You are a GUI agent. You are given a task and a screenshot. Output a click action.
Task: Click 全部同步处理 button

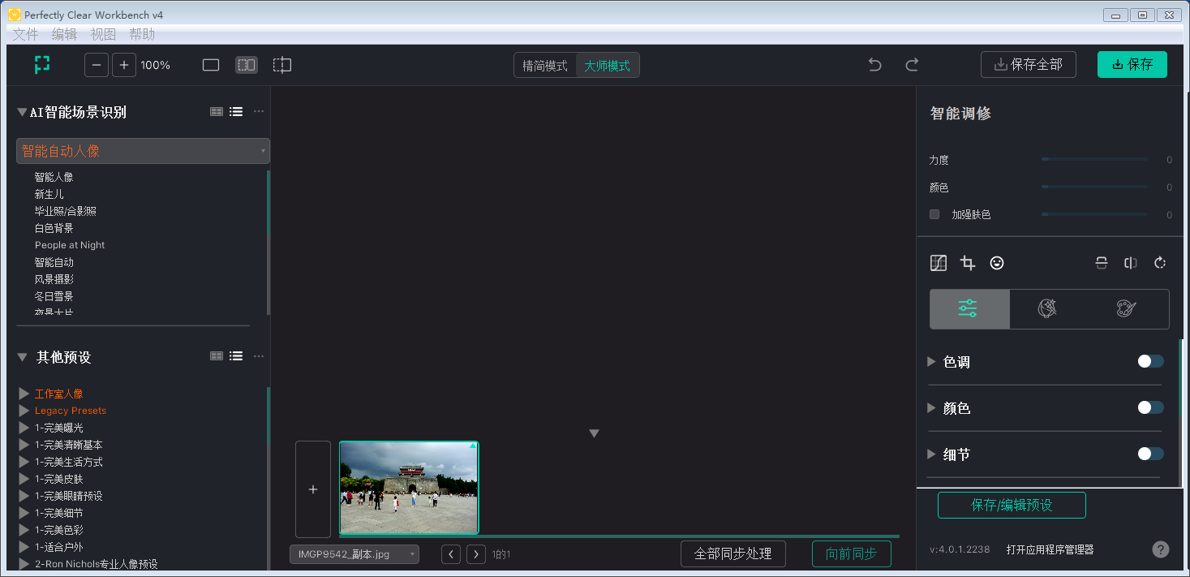coord(733,553)
